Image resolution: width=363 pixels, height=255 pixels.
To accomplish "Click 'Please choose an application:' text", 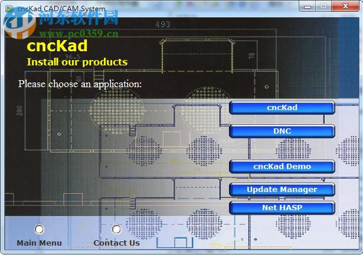I will pyautogui.click(x=80, y=84).
